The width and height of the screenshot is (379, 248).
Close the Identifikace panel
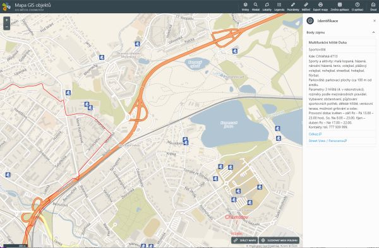[x=375, y=21]
